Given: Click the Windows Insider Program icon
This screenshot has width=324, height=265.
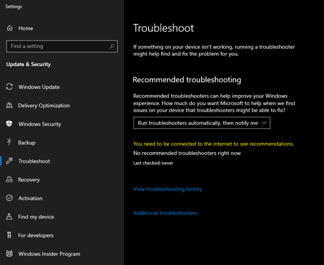Looking at the screenshot, I should coord(9,254).
